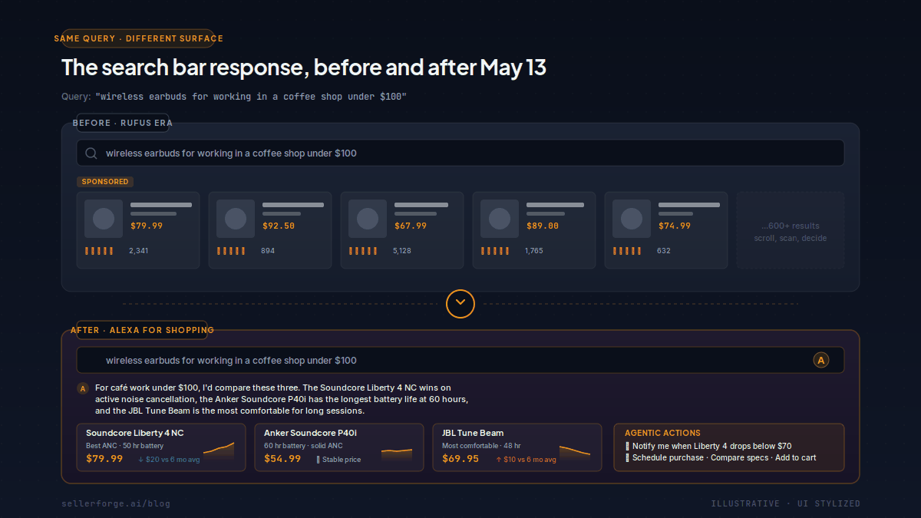Click the 'BEFORE · RUFUS ERA' label
Screen dimensions: 921x518
pos(122,123)
